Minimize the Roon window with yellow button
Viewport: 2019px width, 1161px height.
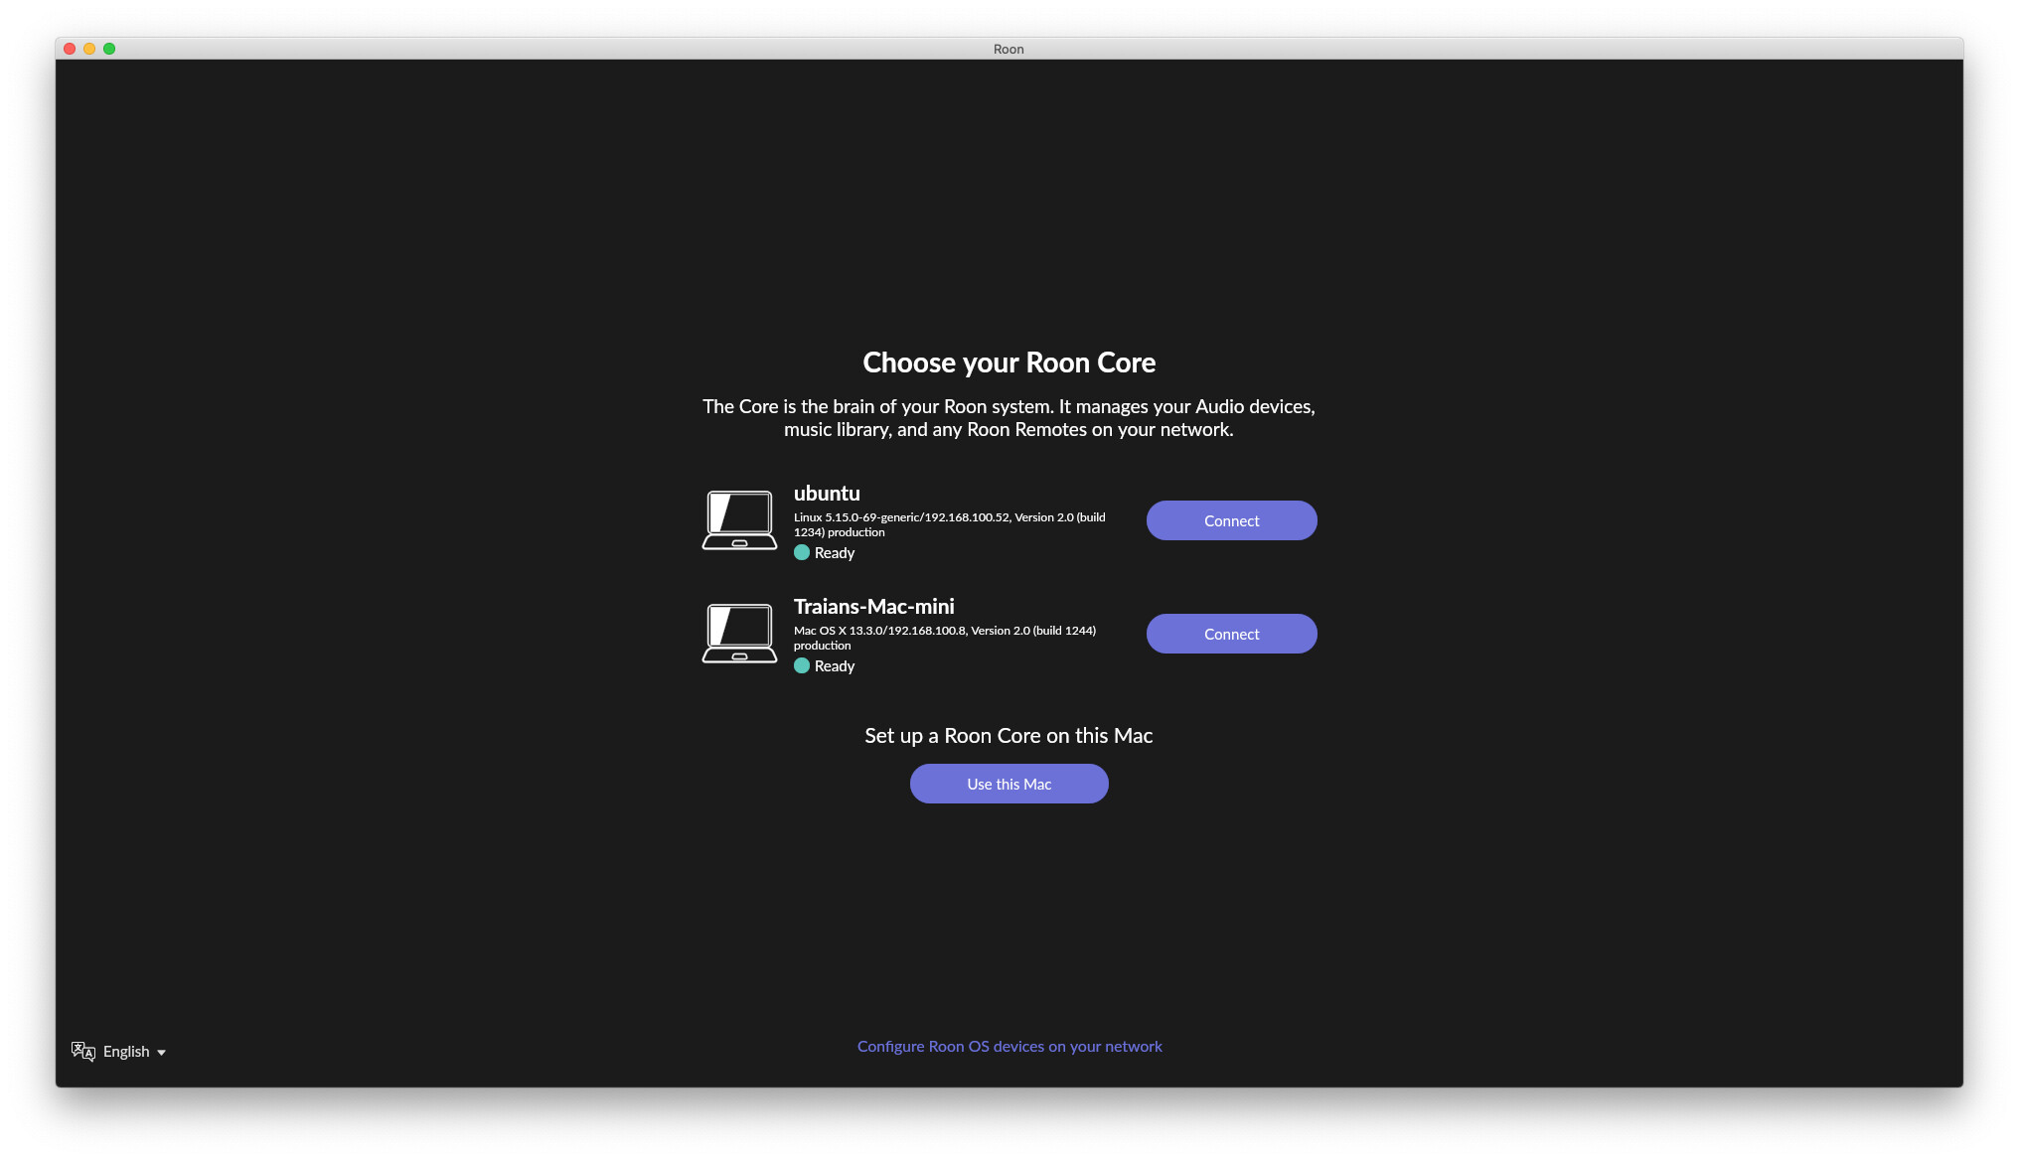point(89,49)
